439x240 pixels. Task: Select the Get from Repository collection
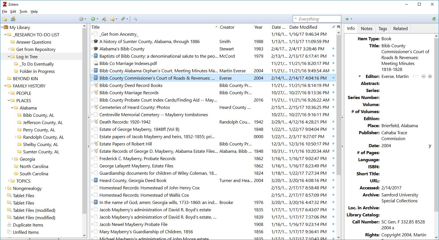tap(36, 49)
